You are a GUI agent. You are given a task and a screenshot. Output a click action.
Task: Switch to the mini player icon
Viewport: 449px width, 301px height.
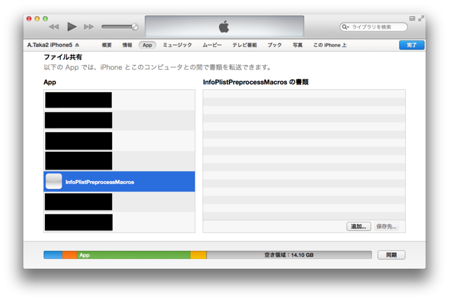(412, 19)
